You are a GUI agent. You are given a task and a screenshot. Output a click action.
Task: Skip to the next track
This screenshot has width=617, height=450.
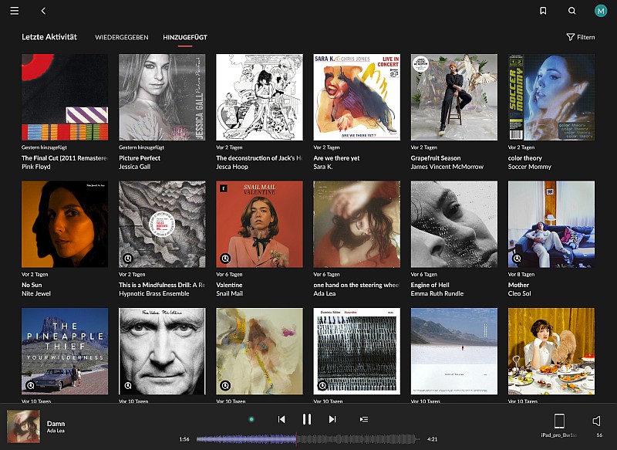(x=332, y=419)
